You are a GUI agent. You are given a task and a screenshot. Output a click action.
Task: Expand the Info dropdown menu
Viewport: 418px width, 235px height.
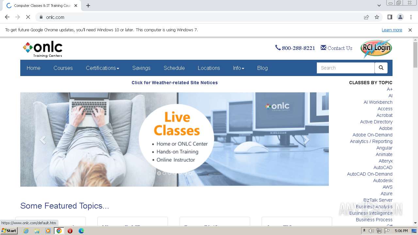point(239,68)
